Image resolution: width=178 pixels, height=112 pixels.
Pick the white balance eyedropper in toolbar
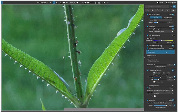click(x=85, y=3)
